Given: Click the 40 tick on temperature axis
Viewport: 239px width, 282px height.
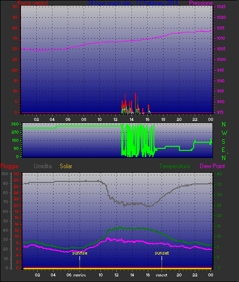Looking at the screenshot, I should coord(219,174).
